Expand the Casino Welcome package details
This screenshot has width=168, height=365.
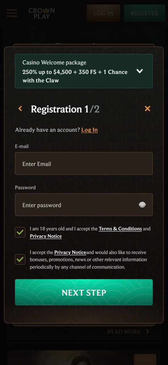140,71
